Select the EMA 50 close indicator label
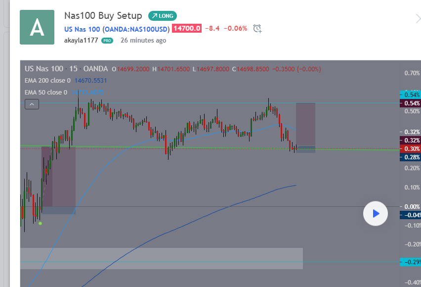The width and height of the screenshot is (421, 287). [47, 92]
